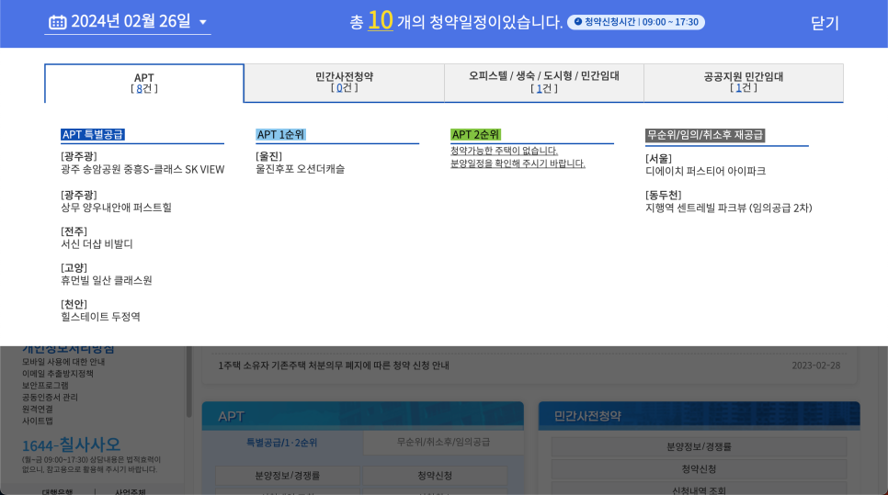
Task: Open 상무 양우내안애 퍼스트힐 listing
Action: tap(116, 208)
